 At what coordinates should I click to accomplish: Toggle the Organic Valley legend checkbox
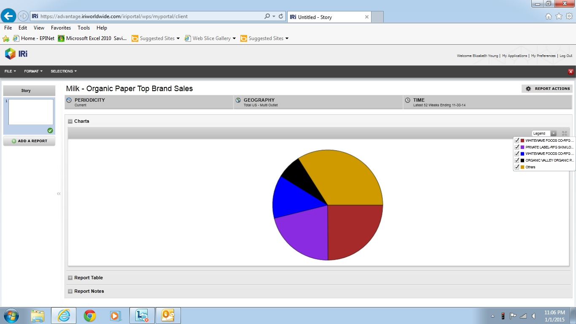click(517, 160)
